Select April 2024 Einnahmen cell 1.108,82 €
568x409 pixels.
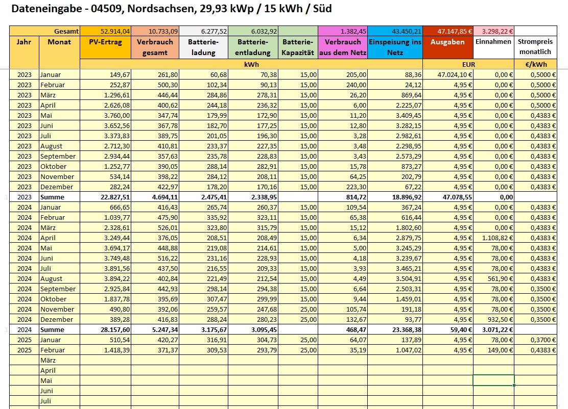493,238
